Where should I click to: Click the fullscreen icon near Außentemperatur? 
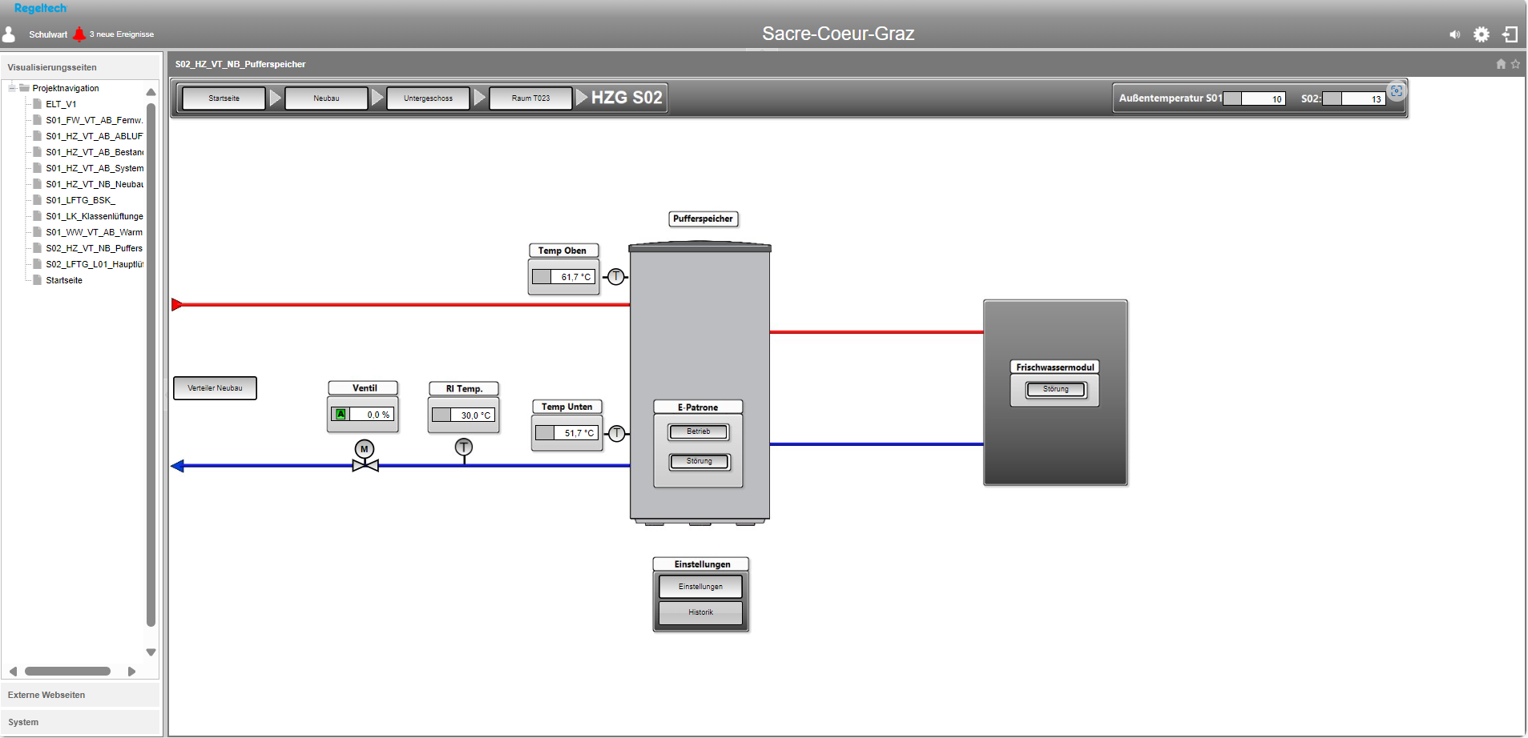pos(1397,91)
